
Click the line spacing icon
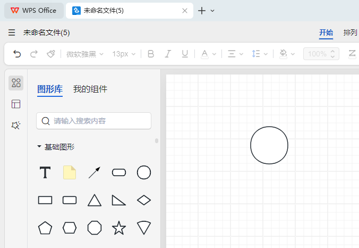[x=256, y=54]
